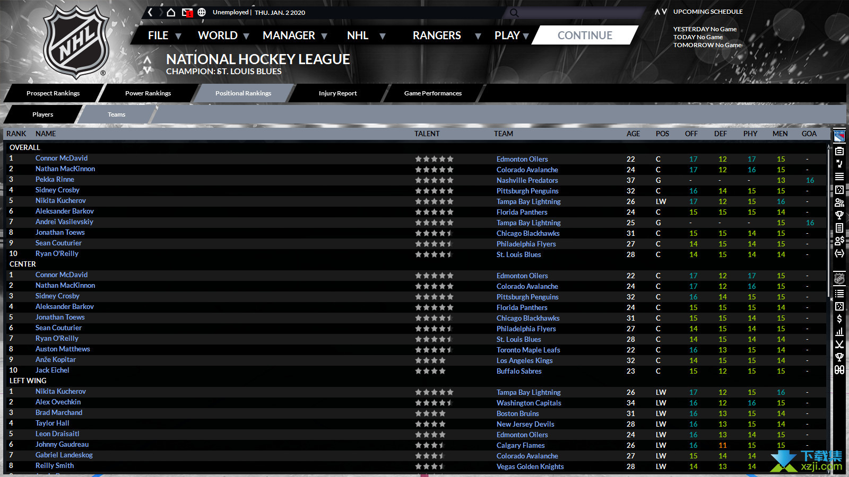Open Connor McDavid in the Overall list
The height and width of the screenshot is (477, 849).
coord(62,158)
